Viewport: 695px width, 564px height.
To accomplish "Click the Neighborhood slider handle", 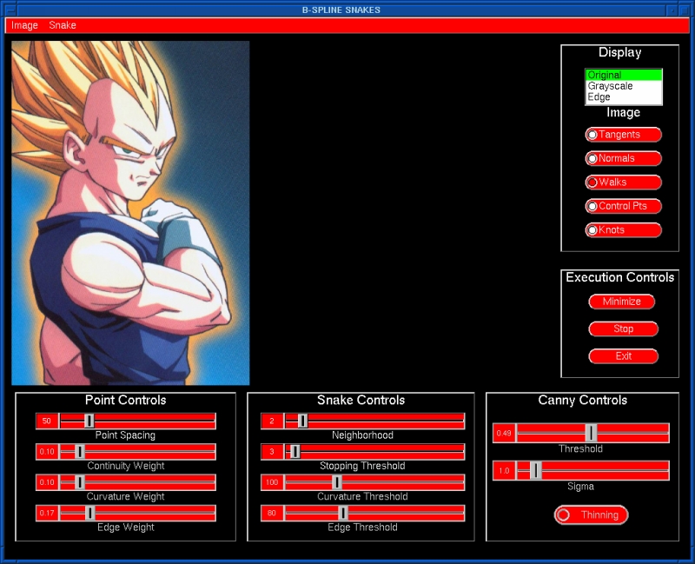I will tap(302, 421).
